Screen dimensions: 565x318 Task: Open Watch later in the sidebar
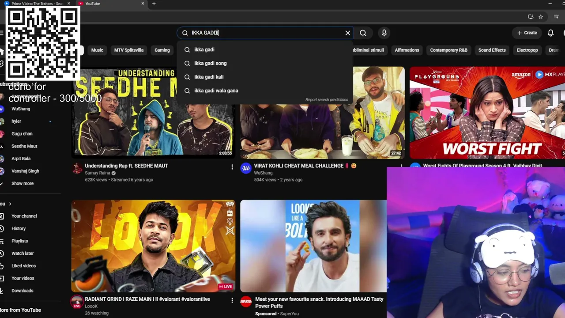pos(23,254)
